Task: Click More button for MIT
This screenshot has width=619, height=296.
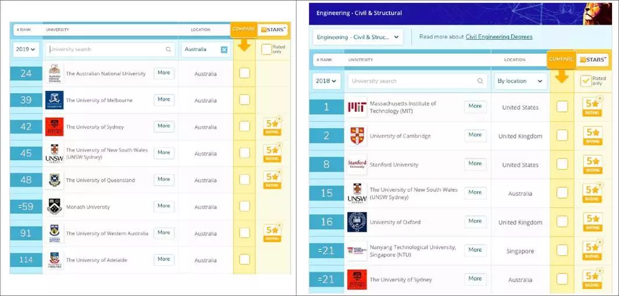Action: pyautogui.click(x=475, y=106)
